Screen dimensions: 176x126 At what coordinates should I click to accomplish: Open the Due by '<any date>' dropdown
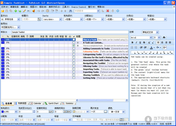click(52, 19)
